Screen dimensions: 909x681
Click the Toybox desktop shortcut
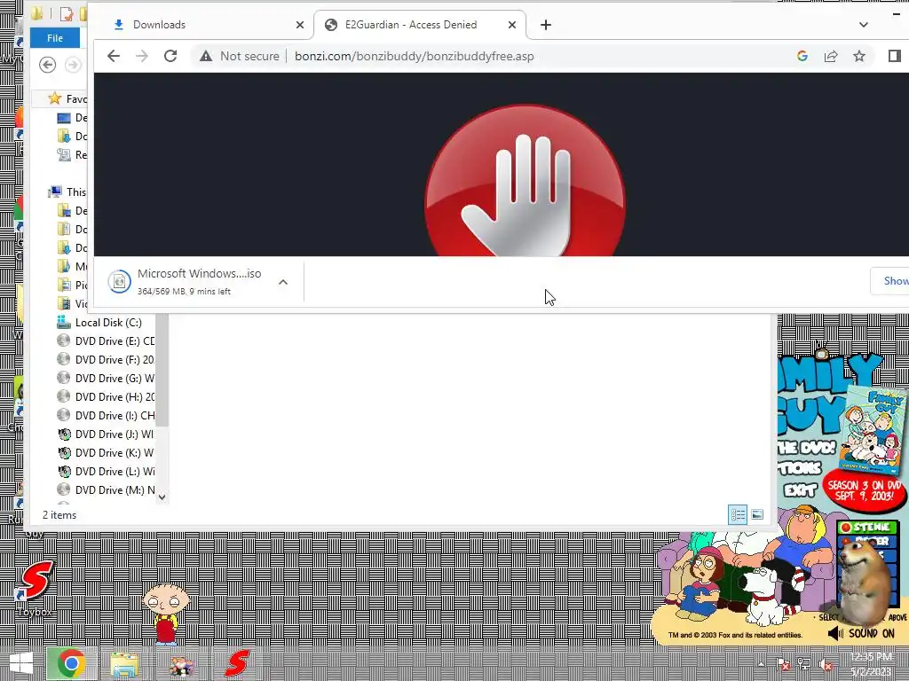[35, 588]
